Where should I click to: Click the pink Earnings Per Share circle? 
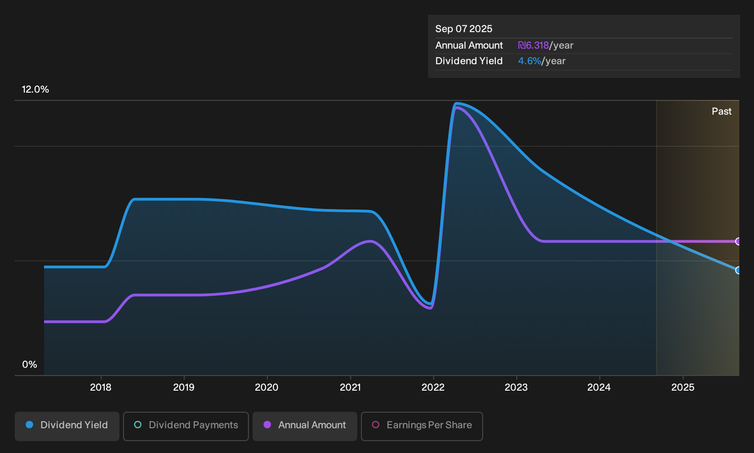[376, 425]
